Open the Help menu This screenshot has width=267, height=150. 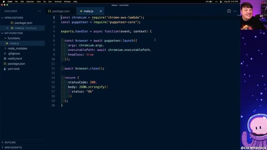click(x=75, y=2)
